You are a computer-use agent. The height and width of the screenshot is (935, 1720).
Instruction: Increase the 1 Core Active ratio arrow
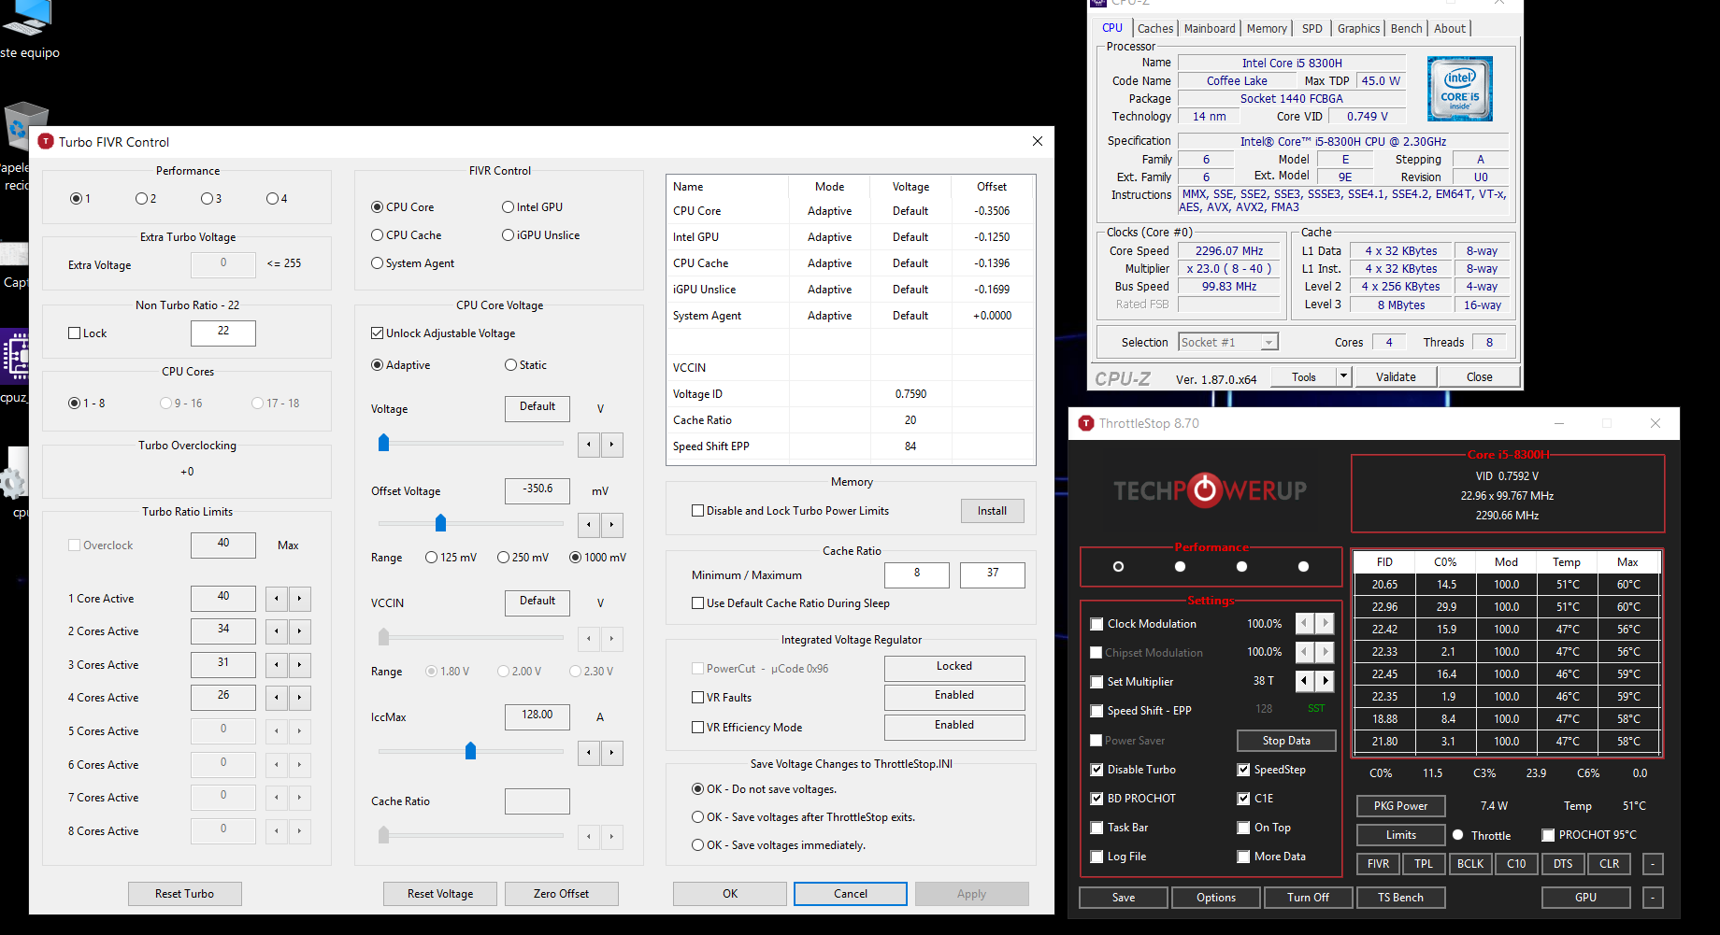click(299, 599)
